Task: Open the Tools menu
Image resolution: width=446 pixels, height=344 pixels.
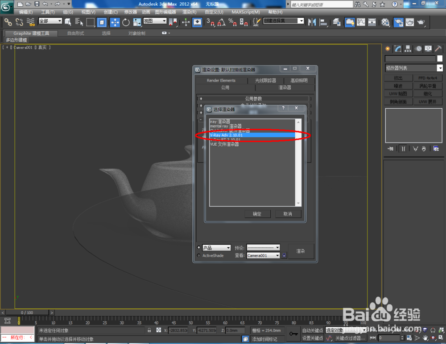Action: [48, 12]
